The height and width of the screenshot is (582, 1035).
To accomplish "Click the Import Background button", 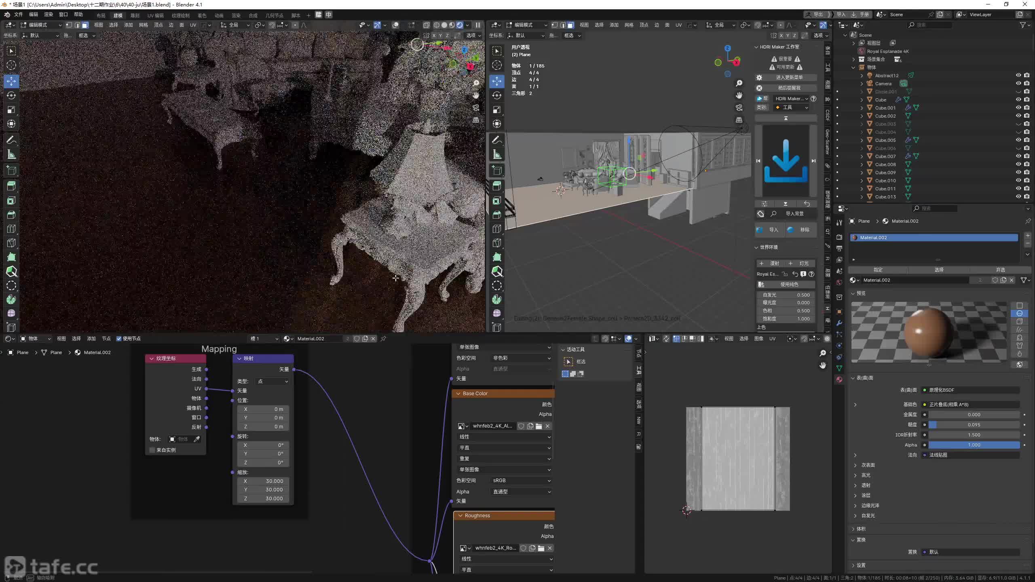I will pos(794,214).
